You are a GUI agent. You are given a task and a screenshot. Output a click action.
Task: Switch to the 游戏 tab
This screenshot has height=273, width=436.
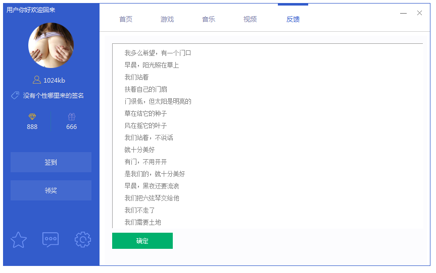(x=167, y=19)
